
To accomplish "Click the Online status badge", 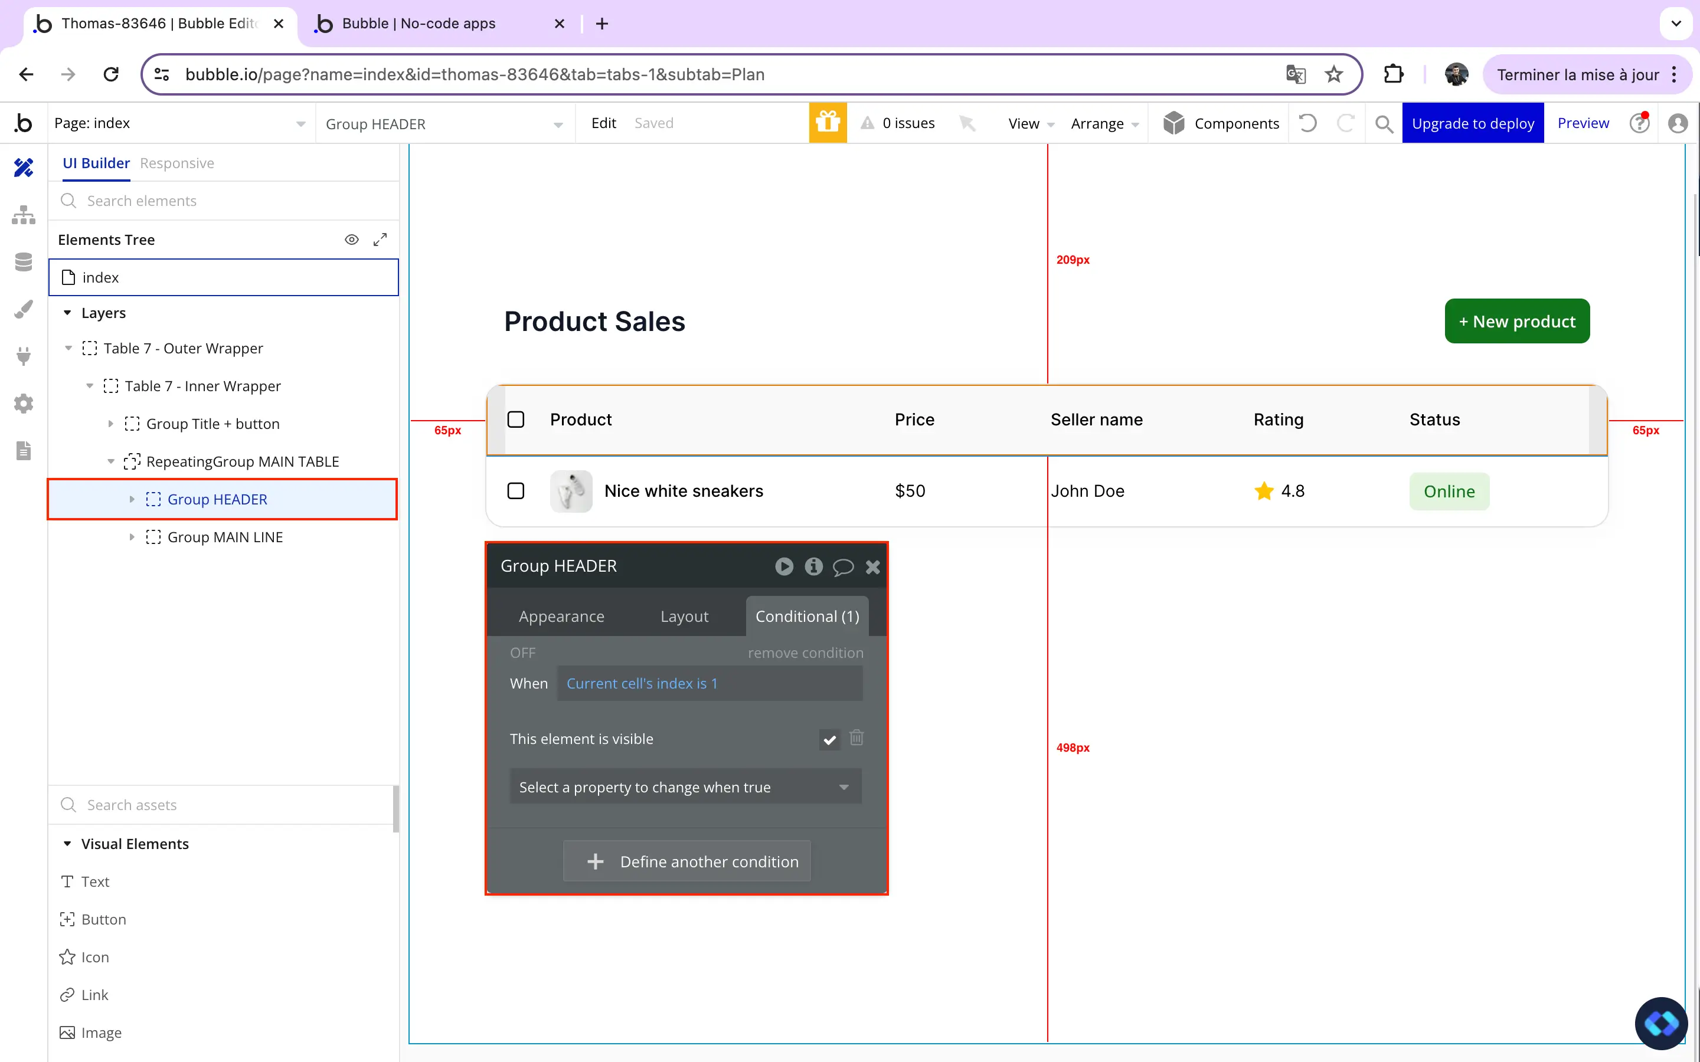I will coord(1449,491).
